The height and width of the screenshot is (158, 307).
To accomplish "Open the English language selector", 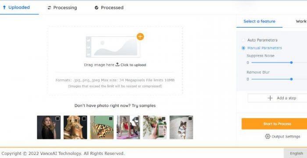I will (296, 153).
